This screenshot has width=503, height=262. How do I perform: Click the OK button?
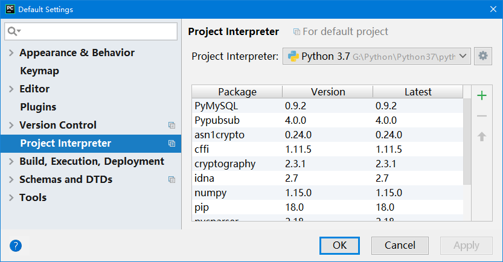[x=339, y=246]
